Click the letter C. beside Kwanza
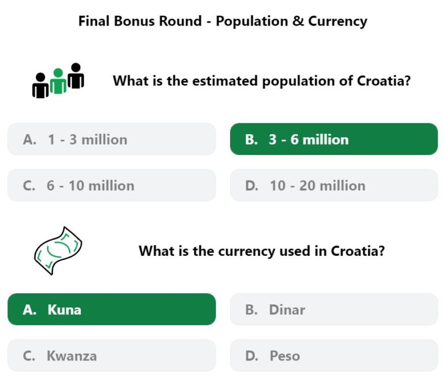The image size is (444, 386). click(29, 356)
